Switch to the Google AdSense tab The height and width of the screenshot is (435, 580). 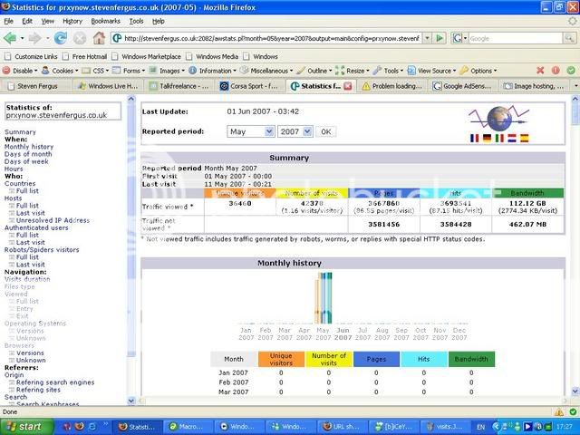pyautogui.click(x=466, y=86)
